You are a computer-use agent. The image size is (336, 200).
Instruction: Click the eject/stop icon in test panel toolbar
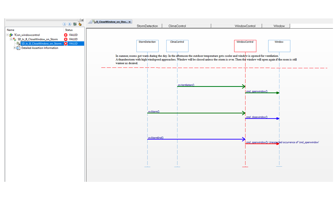pyautogui.click(x=70, y=24)
